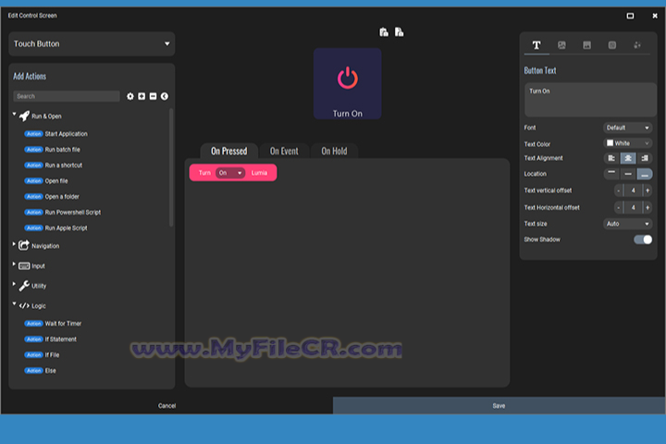Select the If File action
The height and width of the screenshot is (444, 666).
pos(42,355)
